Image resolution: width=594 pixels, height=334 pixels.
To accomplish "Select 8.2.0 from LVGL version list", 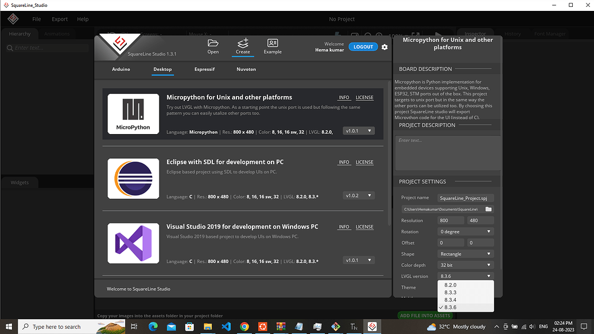I will tap(451, 285).
